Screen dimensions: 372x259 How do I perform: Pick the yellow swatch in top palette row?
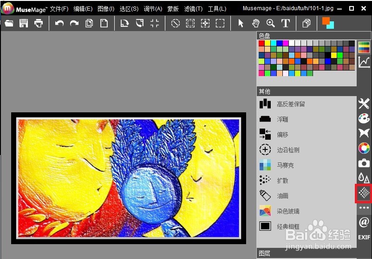pyautogui.click(x=268, y=43)
